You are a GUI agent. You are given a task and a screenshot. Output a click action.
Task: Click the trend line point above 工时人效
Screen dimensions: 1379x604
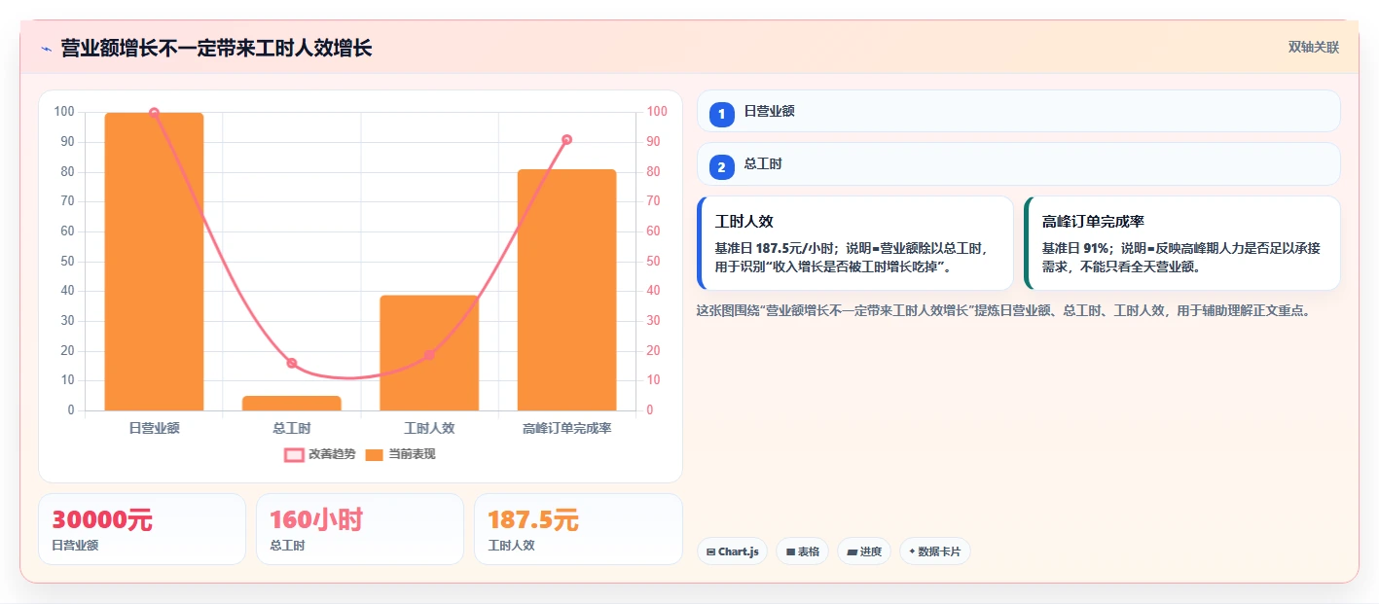point(429,355)
